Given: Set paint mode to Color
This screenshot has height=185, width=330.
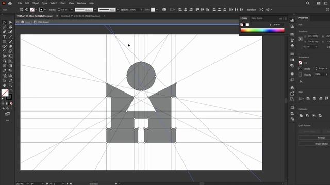Looking at the screenshot, I should (x=3, y=104).
